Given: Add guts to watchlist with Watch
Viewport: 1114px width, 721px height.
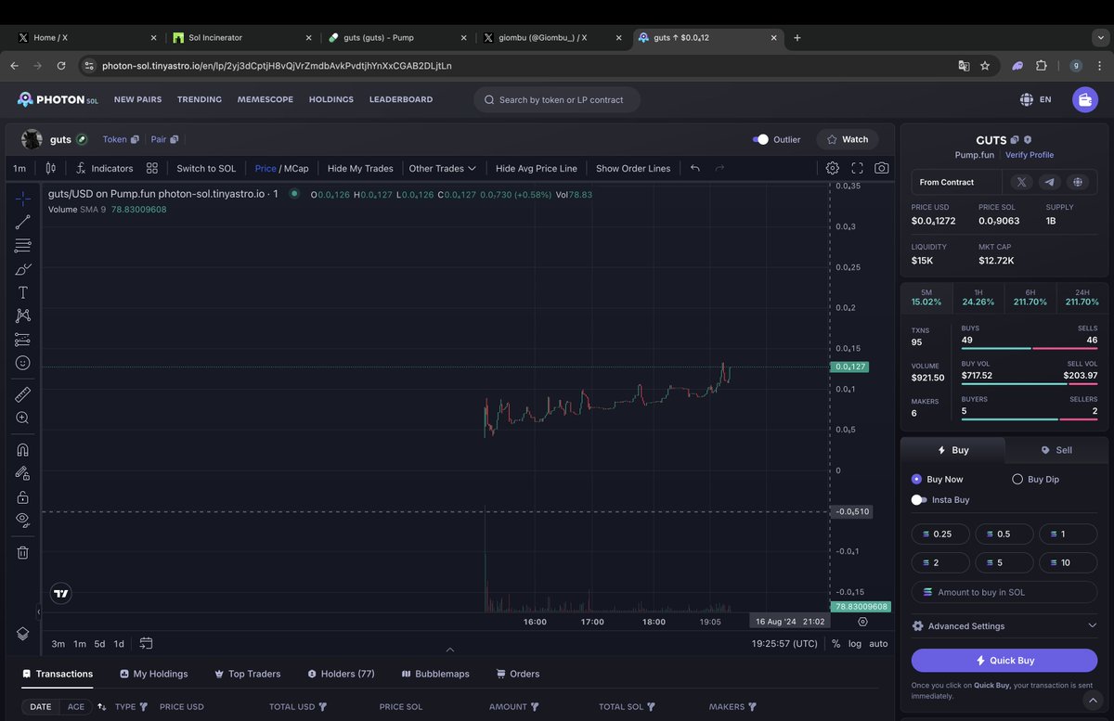Looking at the screenshot, I should tap(848, 139).
